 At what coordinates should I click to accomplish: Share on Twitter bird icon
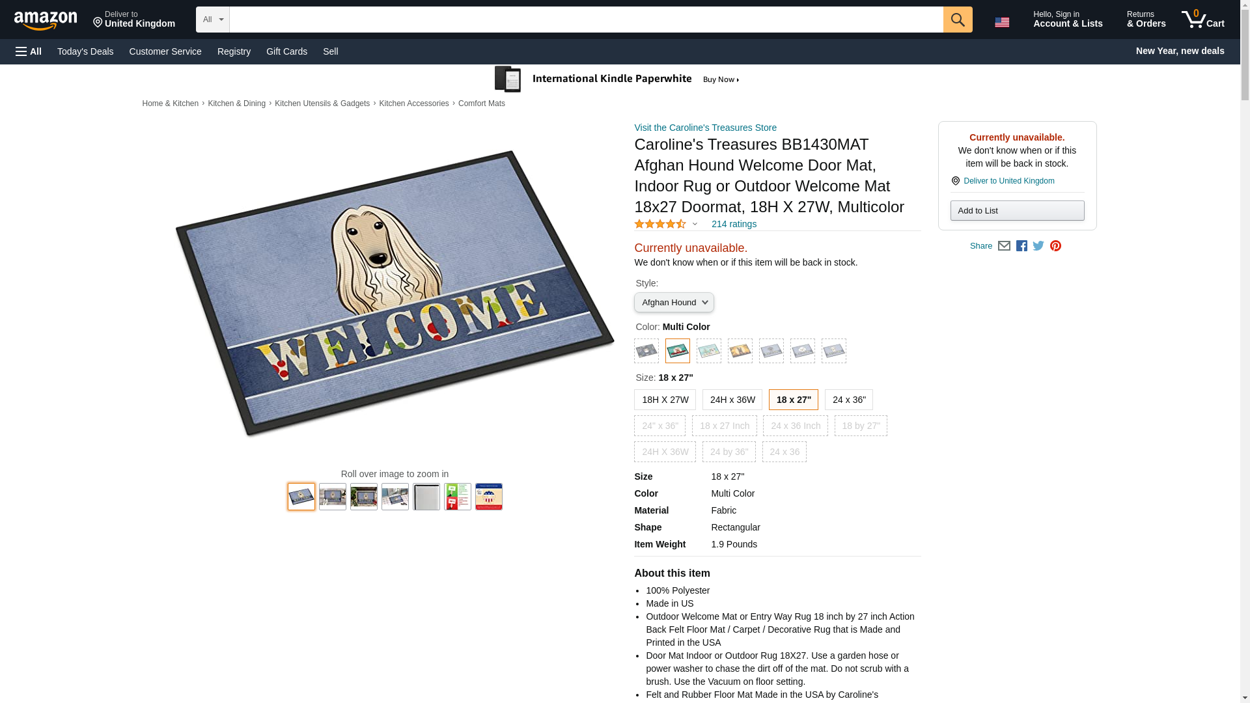(x=1038, y=246)
